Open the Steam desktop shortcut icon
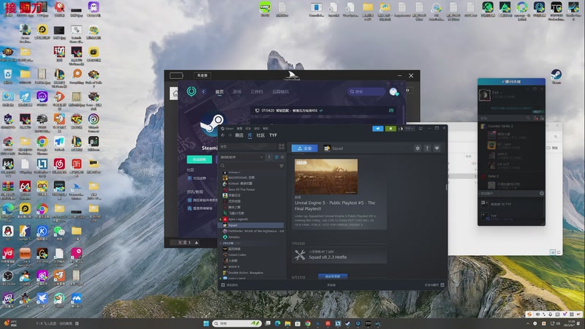585x329 pixels. click(556, 77)
